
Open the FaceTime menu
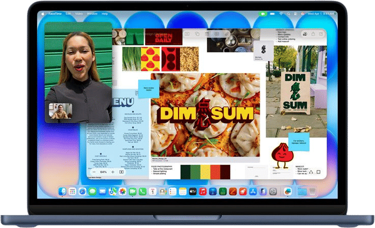point(55,14)
